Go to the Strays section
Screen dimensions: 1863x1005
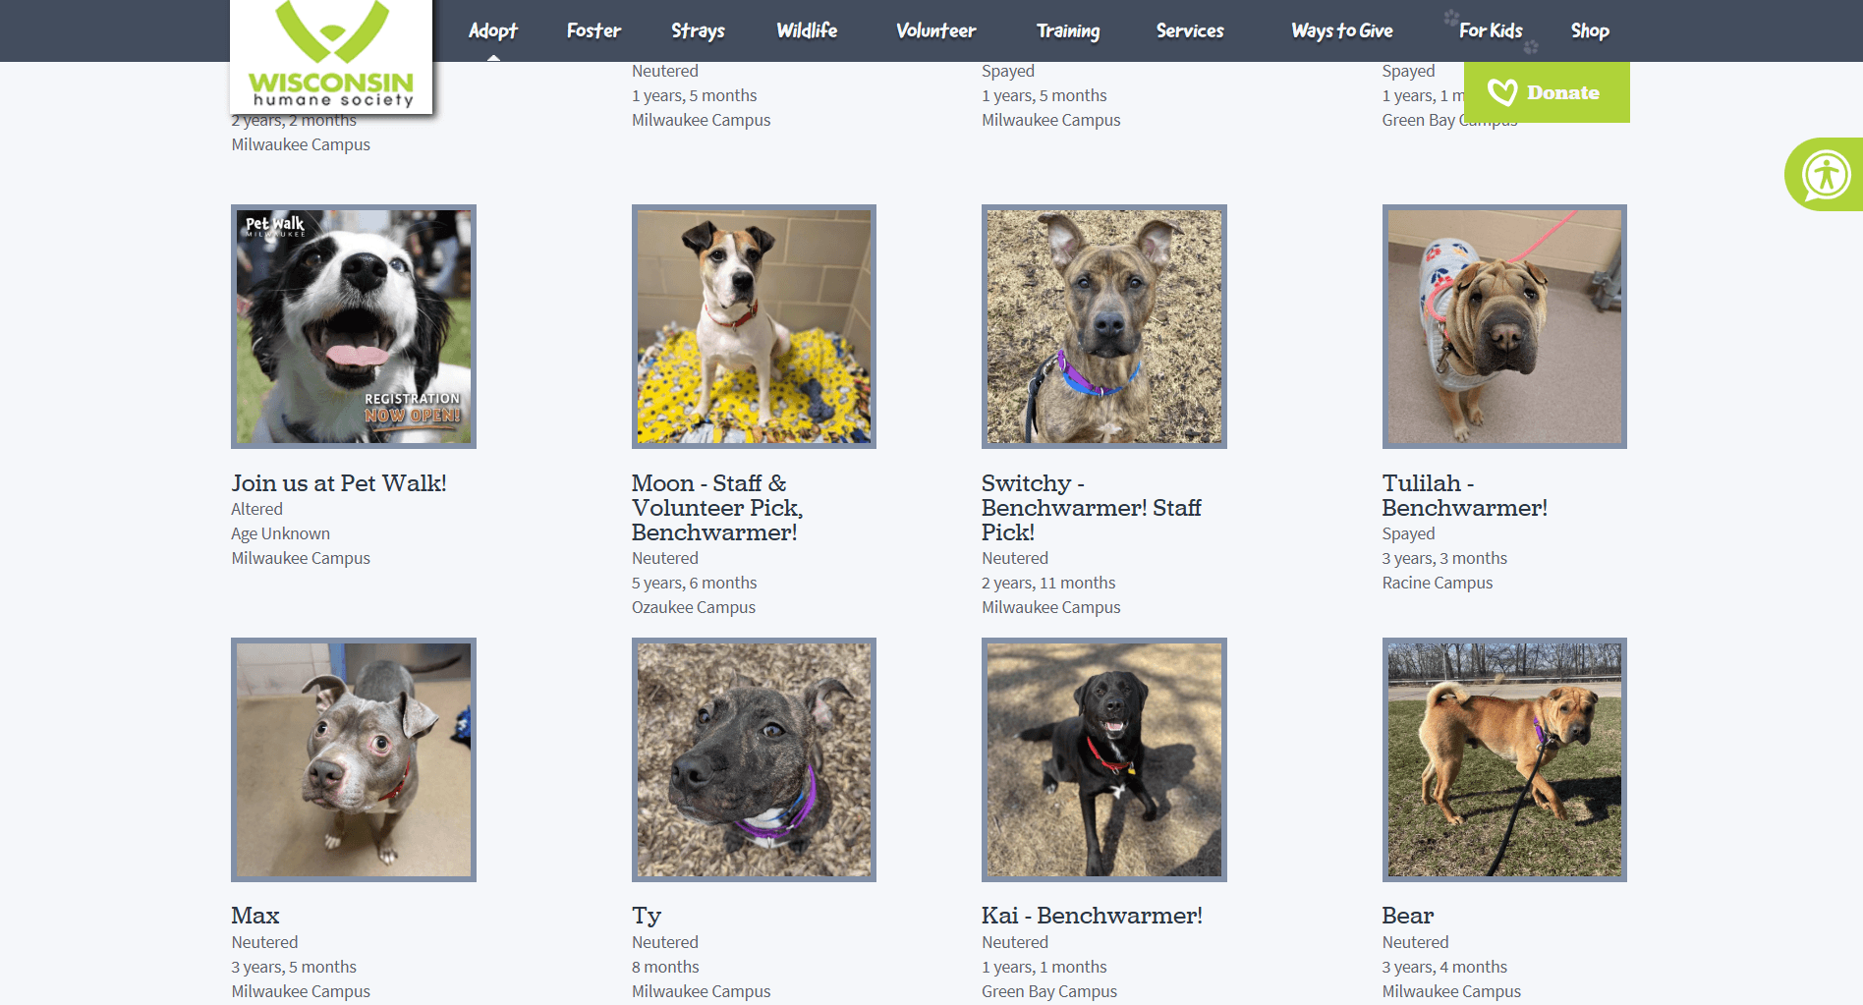point(698,30)
